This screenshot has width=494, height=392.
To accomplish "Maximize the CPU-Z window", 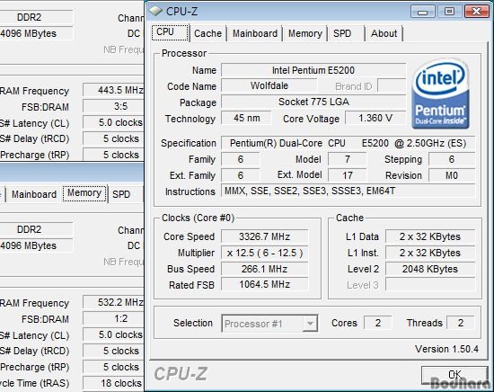I will click(450, 12).
